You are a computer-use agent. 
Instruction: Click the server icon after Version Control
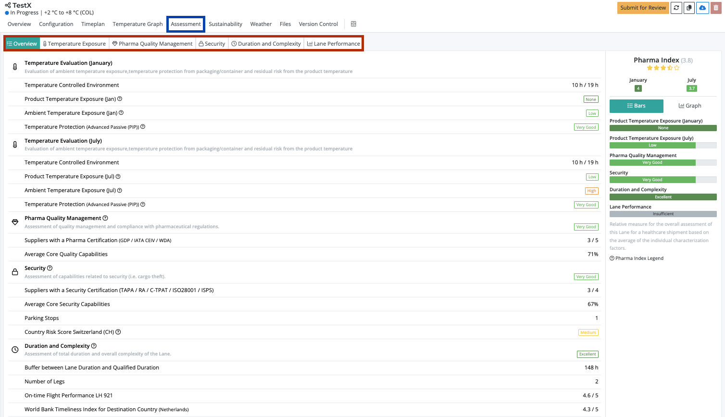(x=353, y=24)
